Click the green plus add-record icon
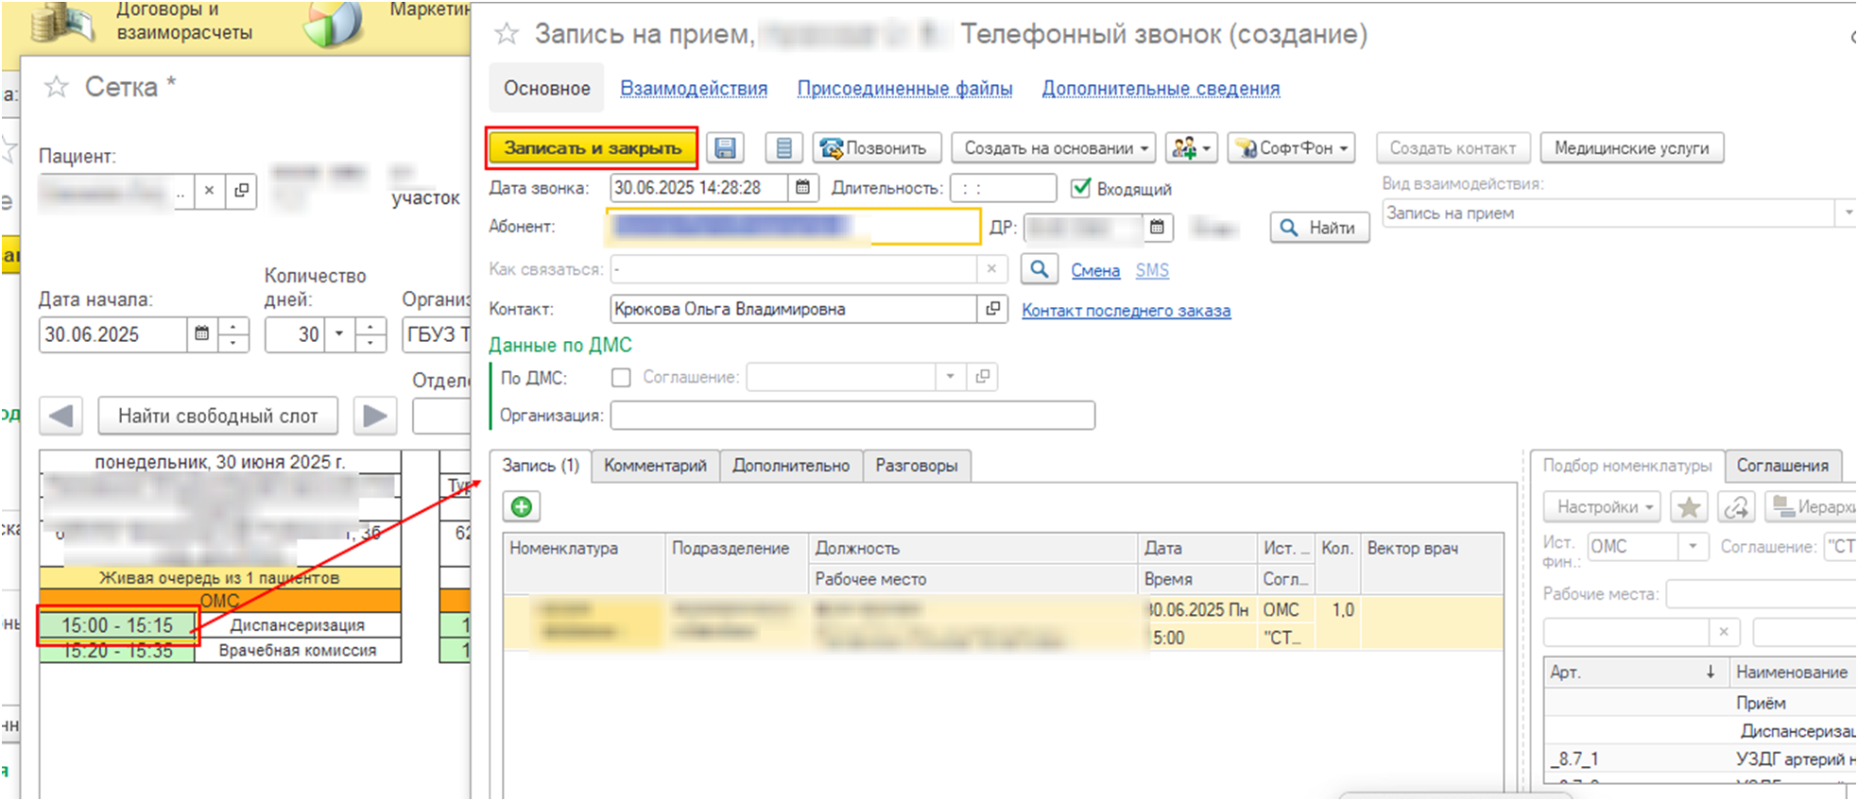 (521, 507)
